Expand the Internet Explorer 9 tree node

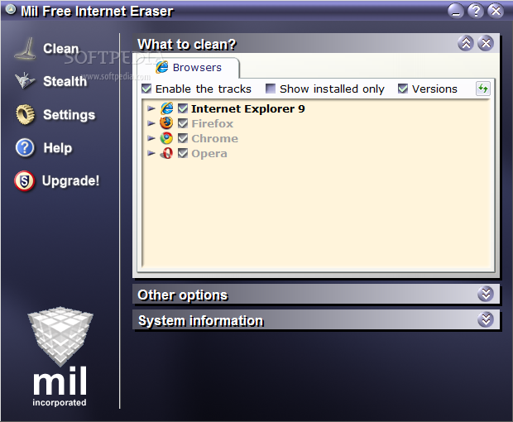151,108
